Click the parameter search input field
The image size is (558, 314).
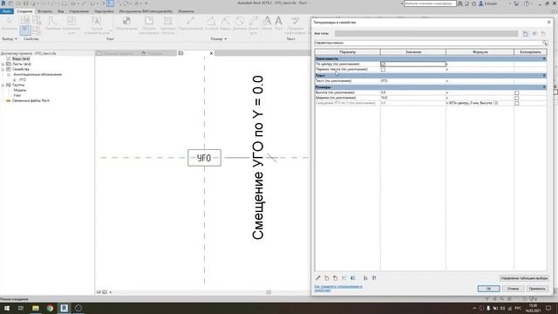(x=428, y=43)
